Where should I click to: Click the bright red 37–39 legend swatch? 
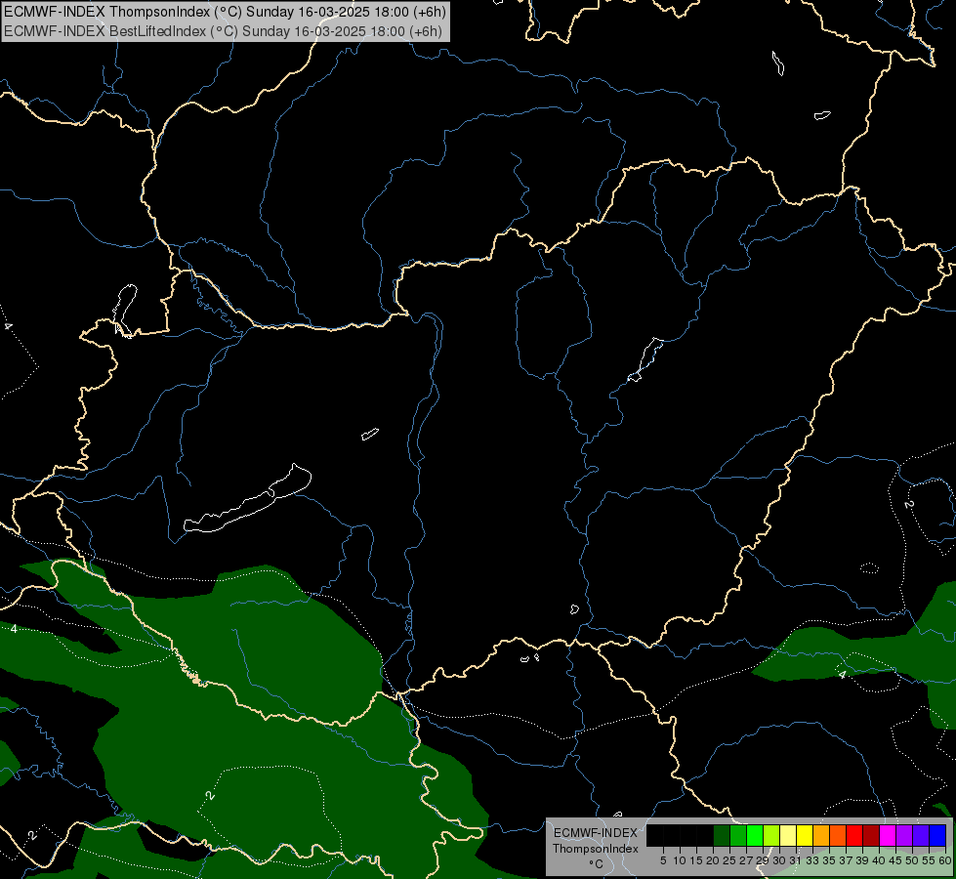click(854, 835)
